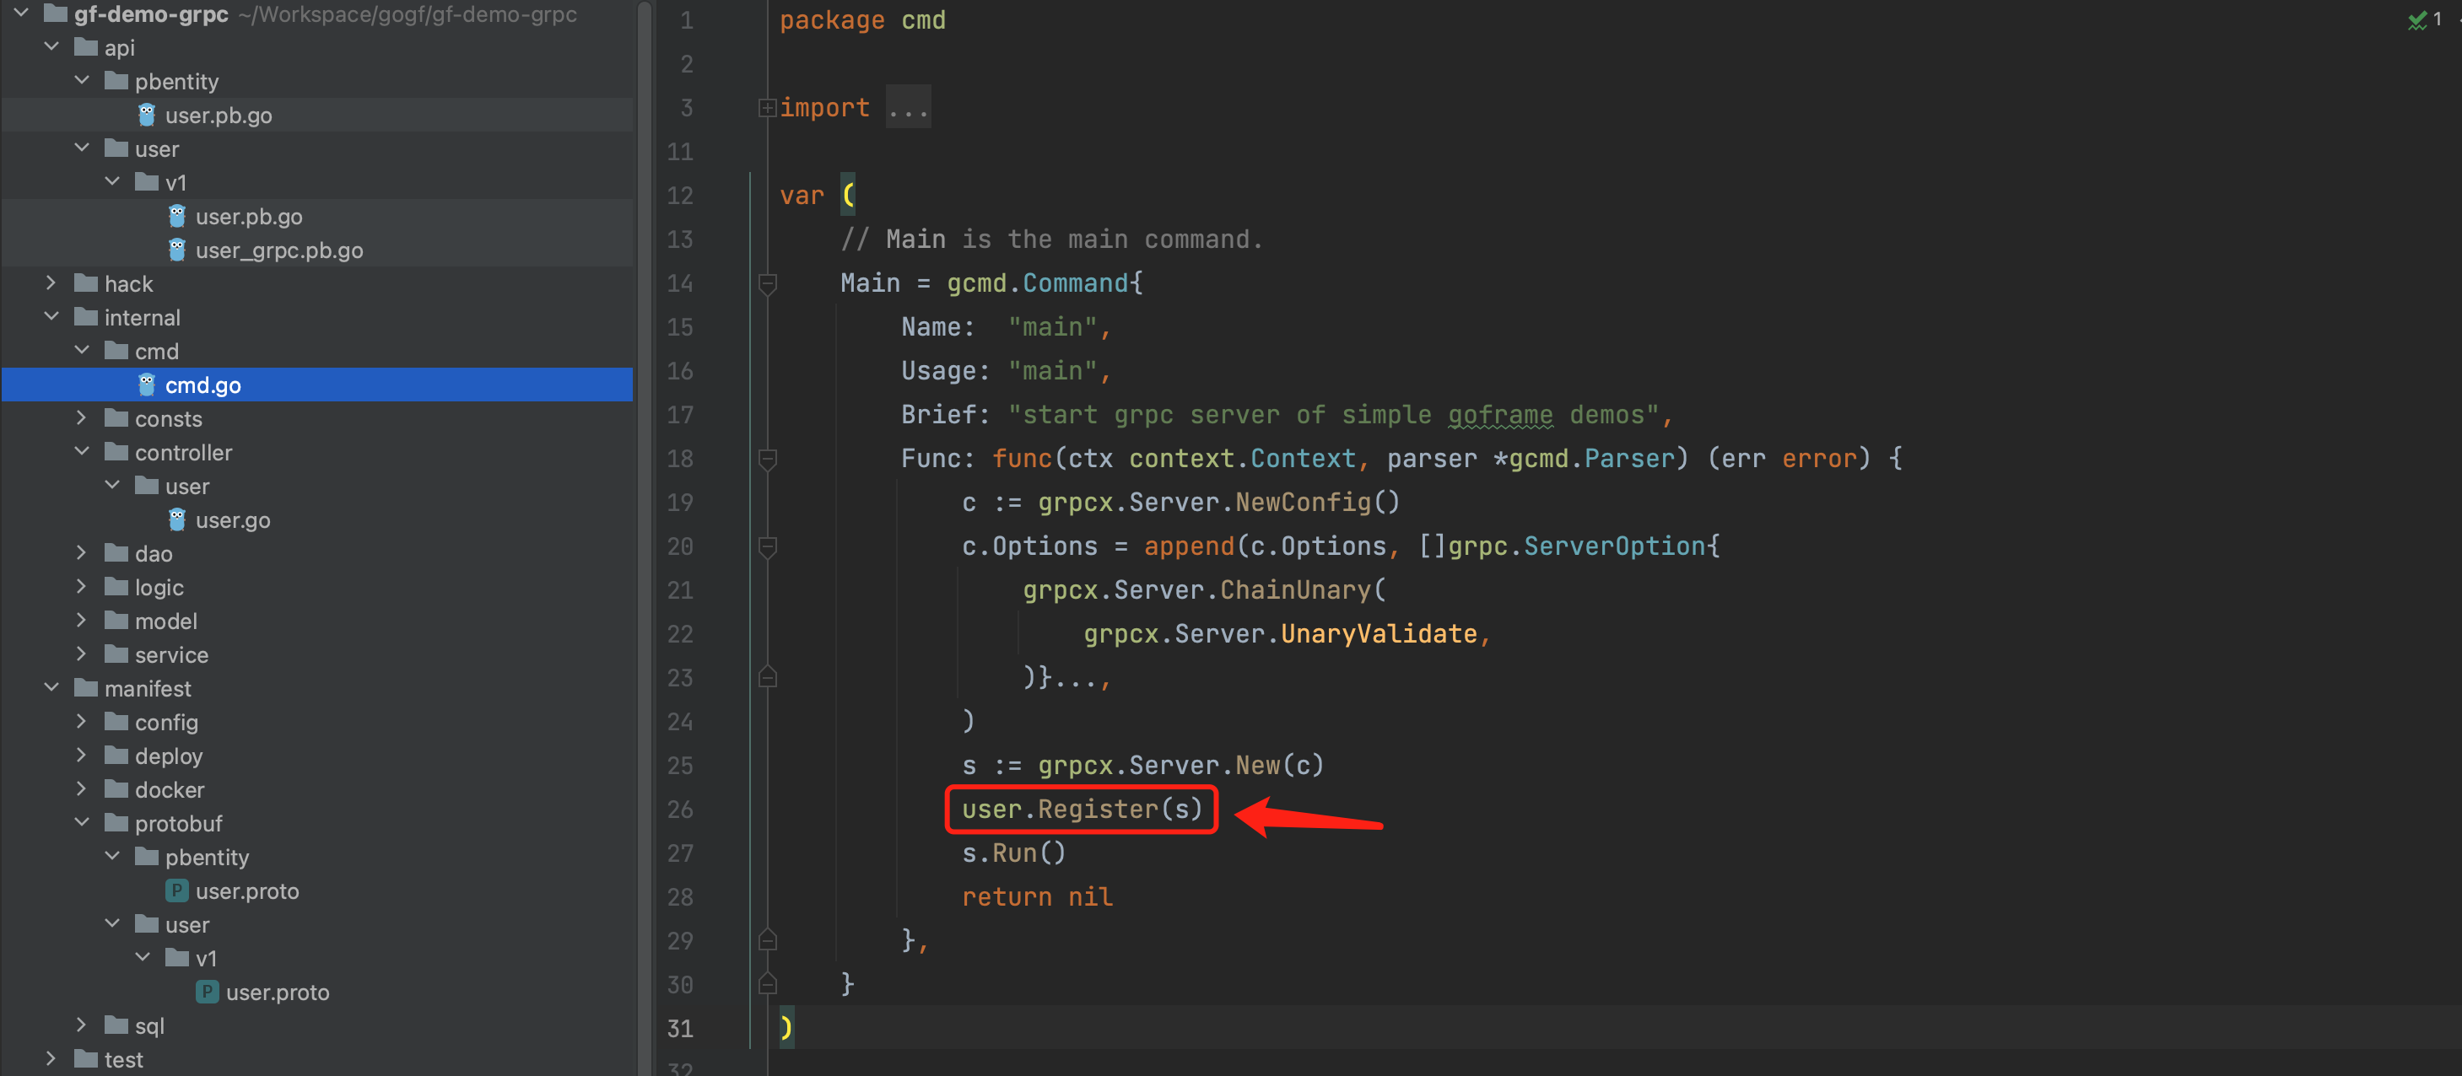Click the green inspection checkmark icon

(x=2417, y=20)
